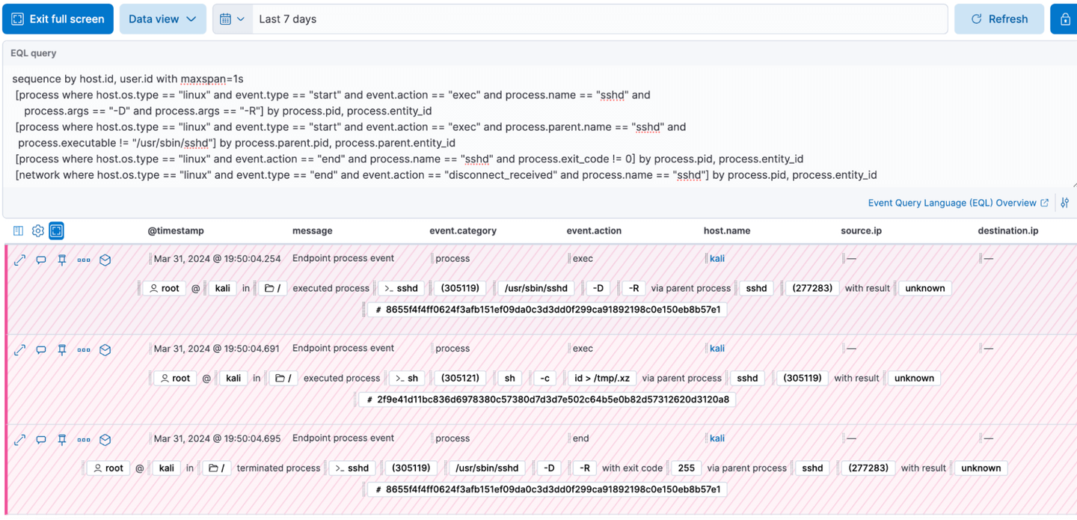The height and width of the screenshot is (520, 1077).
Task: Click inside the EQL query text editor
Action: (x=524, y=127)
